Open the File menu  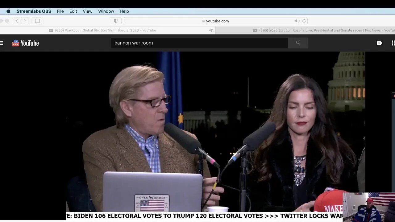[60, 11]
